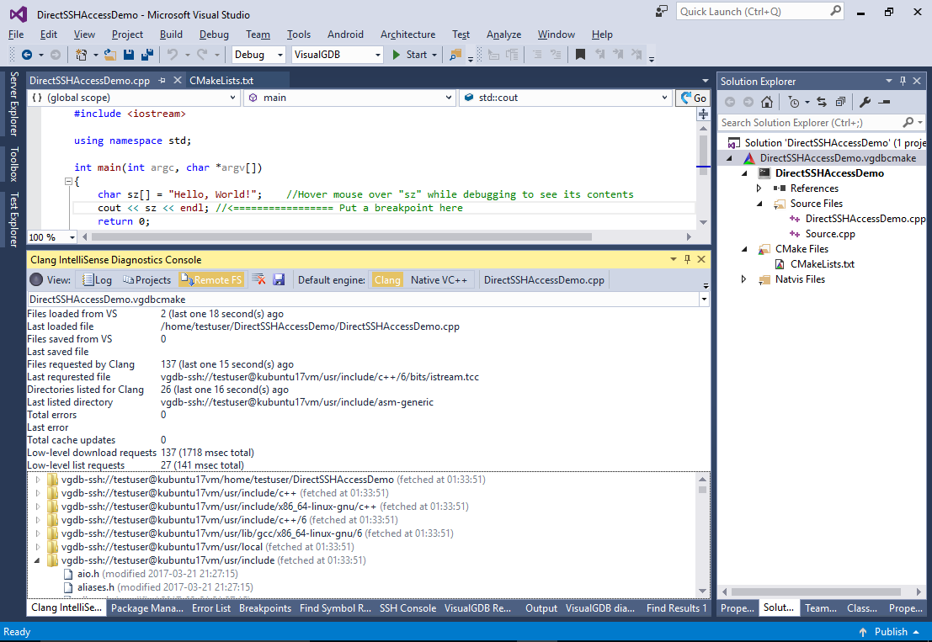The height and width of the screenshot is (642, 932).
Task: Open the Build menu
Action: point(171,34)
